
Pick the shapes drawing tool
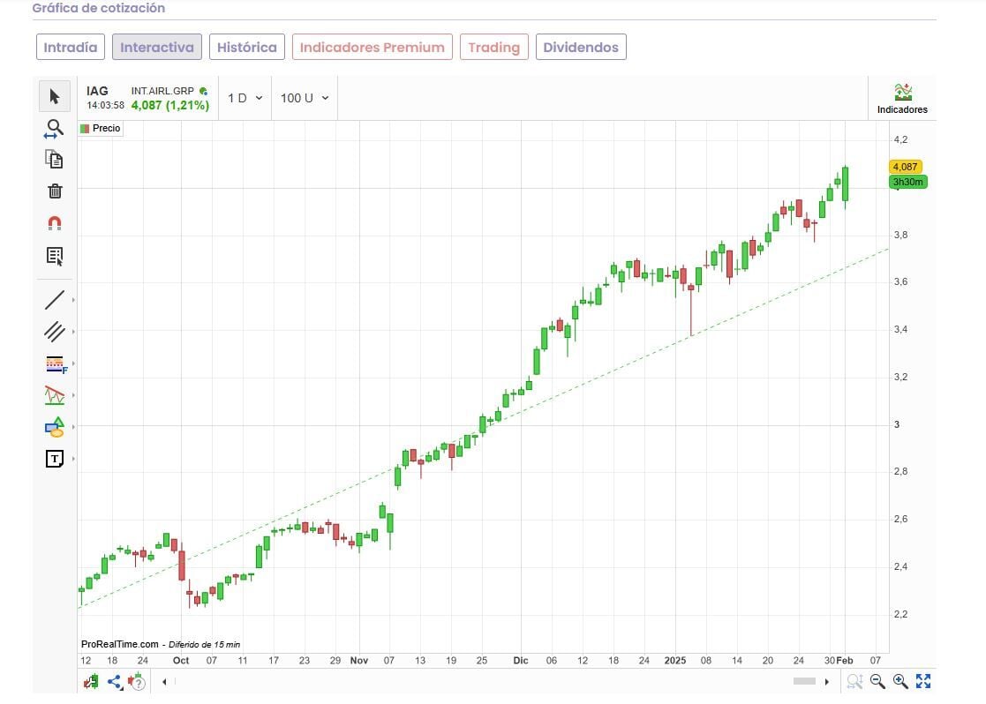pyautogui.click(x=55, y=427)
